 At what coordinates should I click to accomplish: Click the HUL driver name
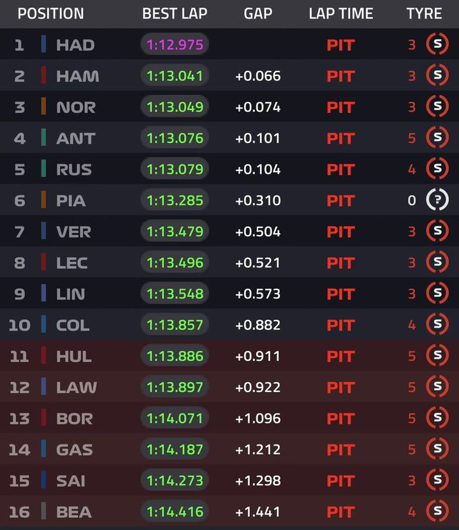74,356
